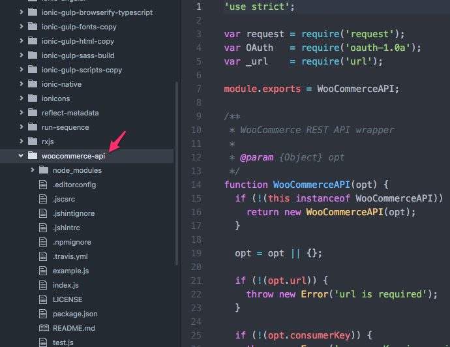Expand the ionic-gulp-sass-build folder chevron
The width and height of the screenshot is (450, 347).
[x=22, y=55]
